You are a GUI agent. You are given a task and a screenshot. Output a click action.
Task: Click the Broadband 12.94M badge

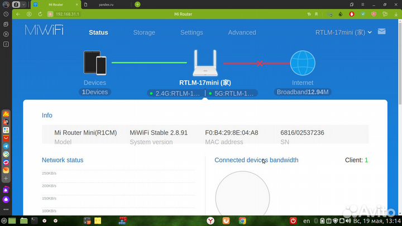[x=303, y=92]
